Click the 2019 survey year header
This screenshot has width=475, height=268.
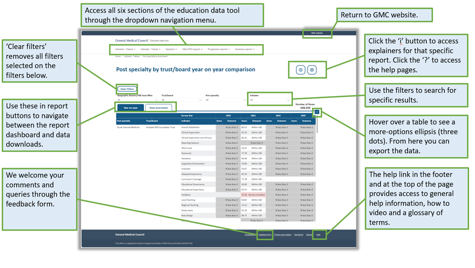228,115
